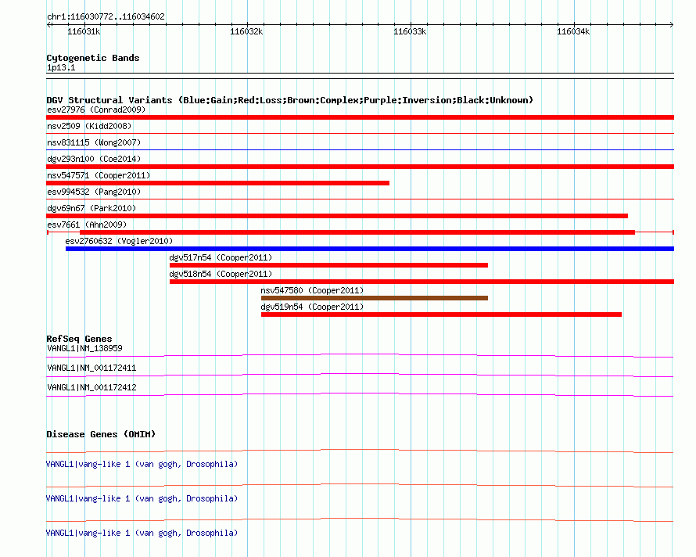Click the esv2760632 (Vogler2010) label text
The width and height of the screenshot is (696, 557).
tap(119, 241)
